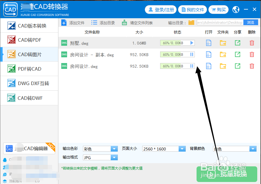261x184 pixels.
Task: Click the globe language icon in title bar
Action: [236, 9]
